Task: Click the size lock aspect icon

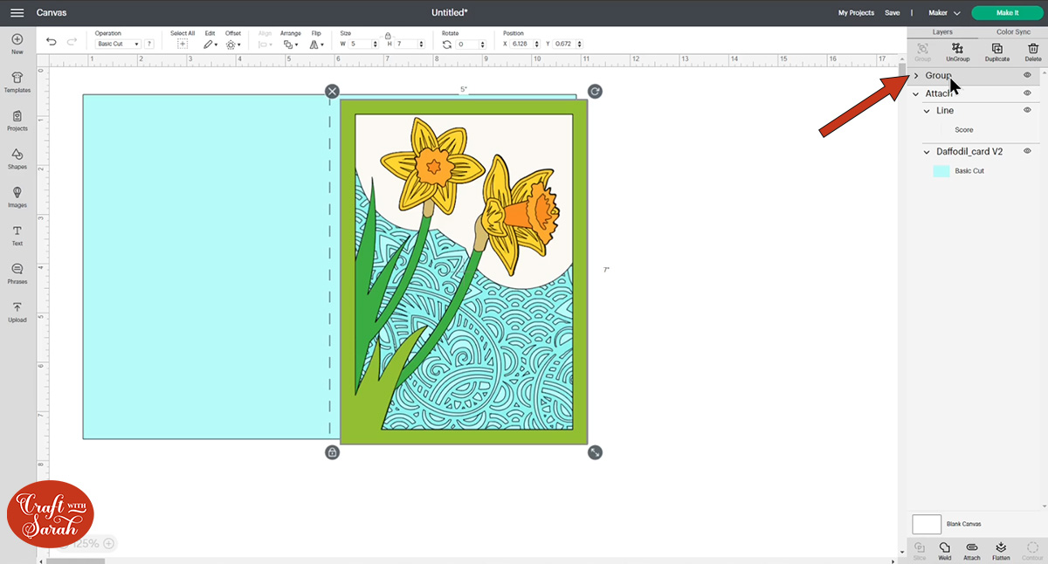Action: click(x=387, y=36)
